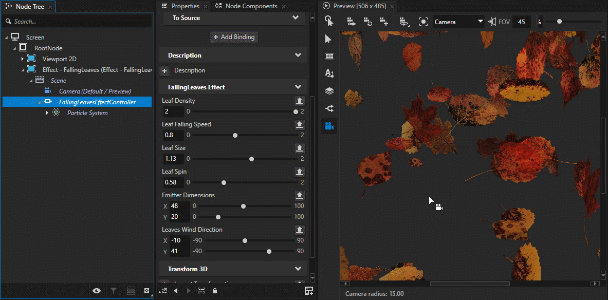This screenshot has height=300, width=608.
Task: Toggle the lock icon in Preview bottom bar
Action: point(214,290)
